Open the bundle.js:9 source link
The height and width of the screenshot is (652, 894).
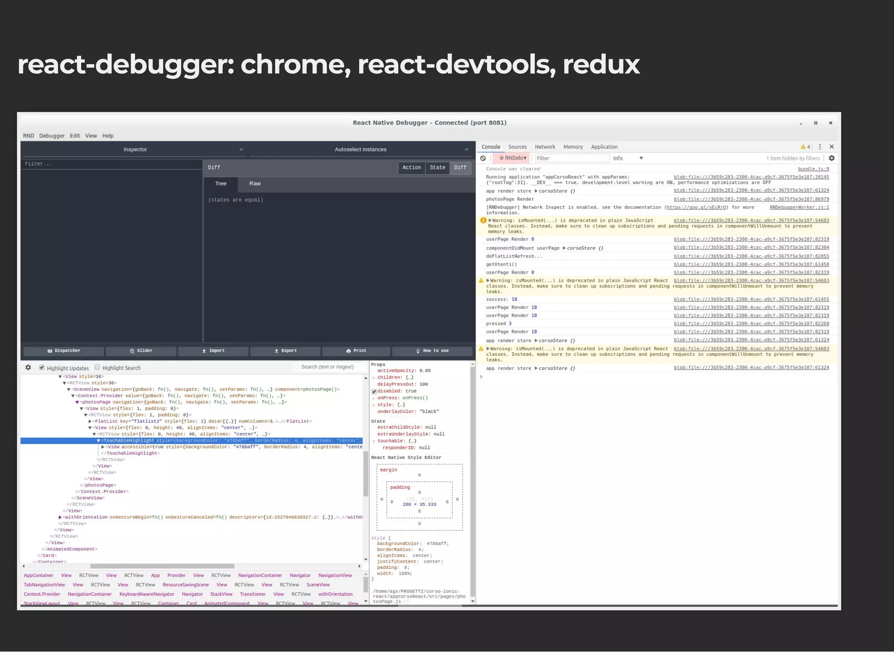point(813,169)
